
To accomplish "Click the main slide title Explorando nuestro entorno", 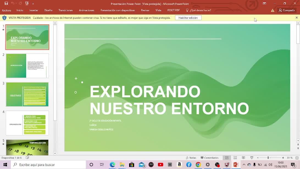I will coord(169,100).
